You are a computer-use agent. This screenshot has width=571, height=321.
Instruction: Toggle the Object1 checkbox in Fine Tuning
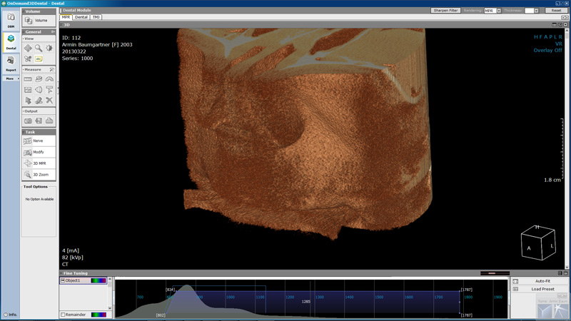tap(63, 280)
